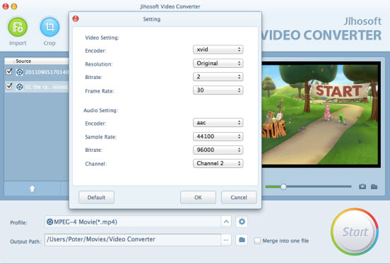Click the main window red close button
The width and height of the screenshot is (390, 264).
(5, 6)
